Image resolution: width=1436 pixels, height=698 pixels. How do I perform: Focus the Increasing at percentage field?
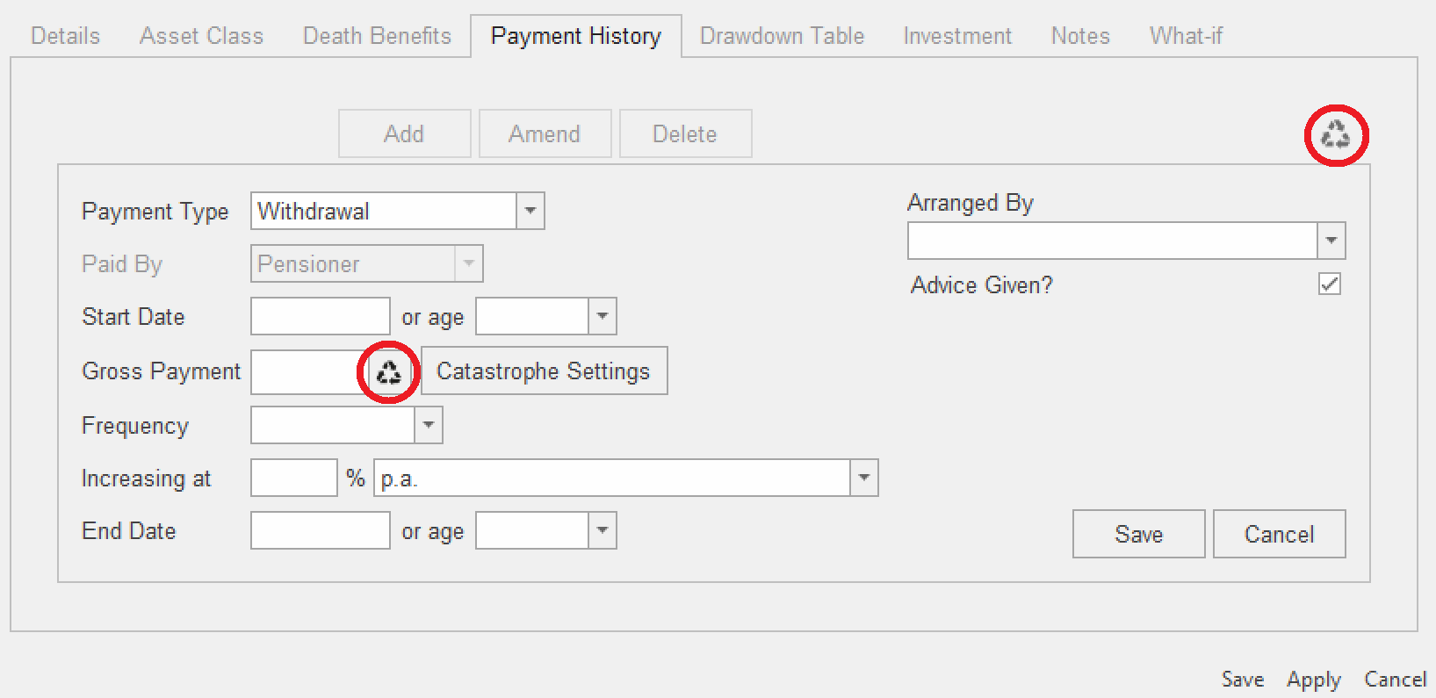click(x=293, y=479)
